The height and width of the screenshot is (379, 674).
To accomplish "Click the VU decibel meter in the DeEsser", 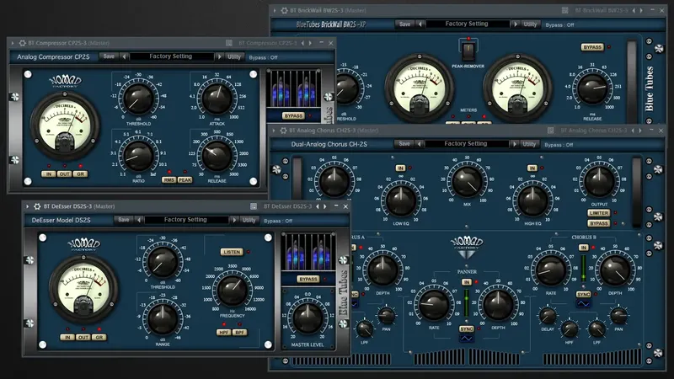I will 83,289.
